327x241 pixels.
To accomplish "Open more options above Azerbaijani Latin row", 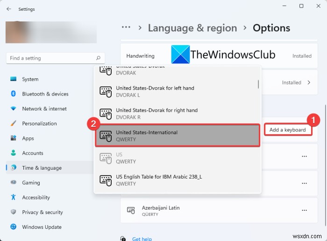I will tap(304, 183).
